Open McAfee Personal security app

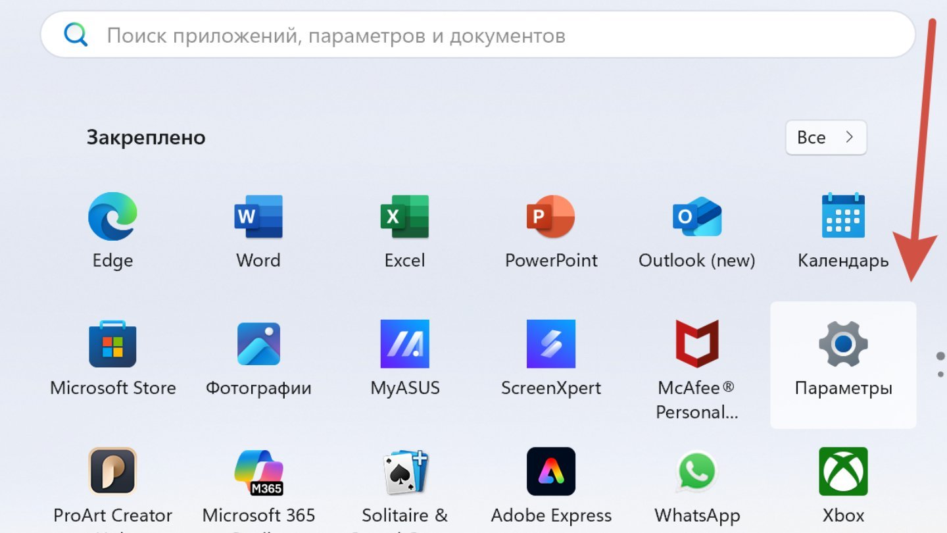697,370
